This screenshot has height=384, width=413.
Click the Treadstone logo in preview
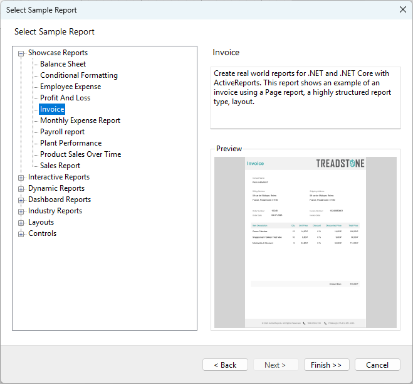click(340, 164)
